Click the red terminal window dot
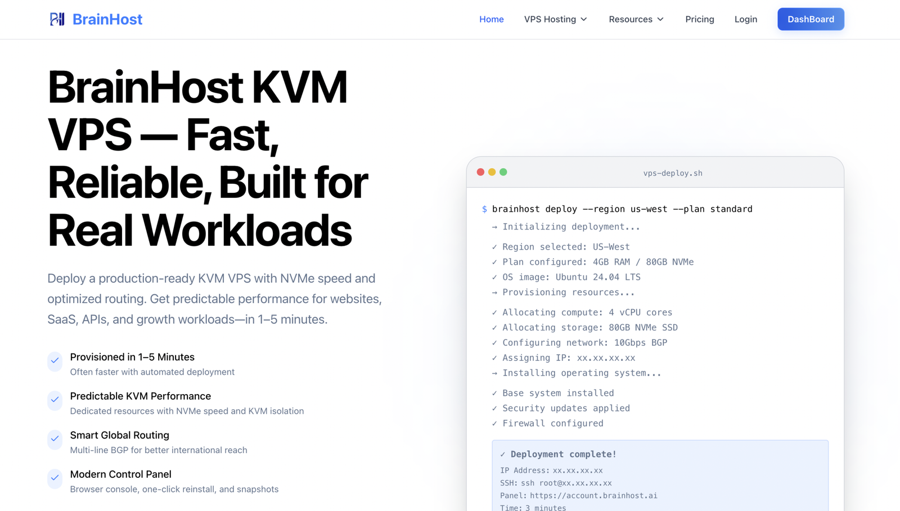The width and height of the screenshot is (900, 511). coord(480,172)
